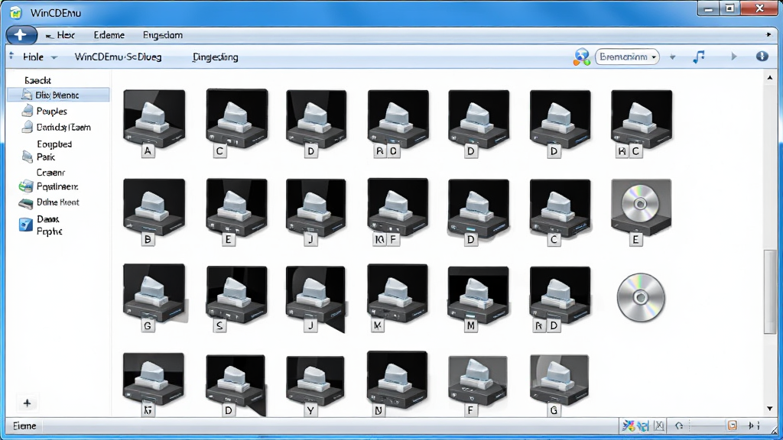The height and width of the screenshot is (440, 783).
Task: Select the virtual drive labeled G in the third row
Action: pos(154,298)
